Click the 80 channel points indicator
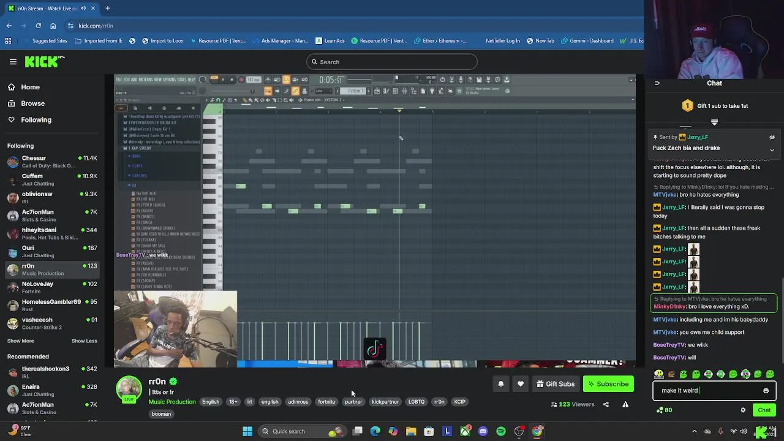Screen dimensions: 784x441 point(663,410)
